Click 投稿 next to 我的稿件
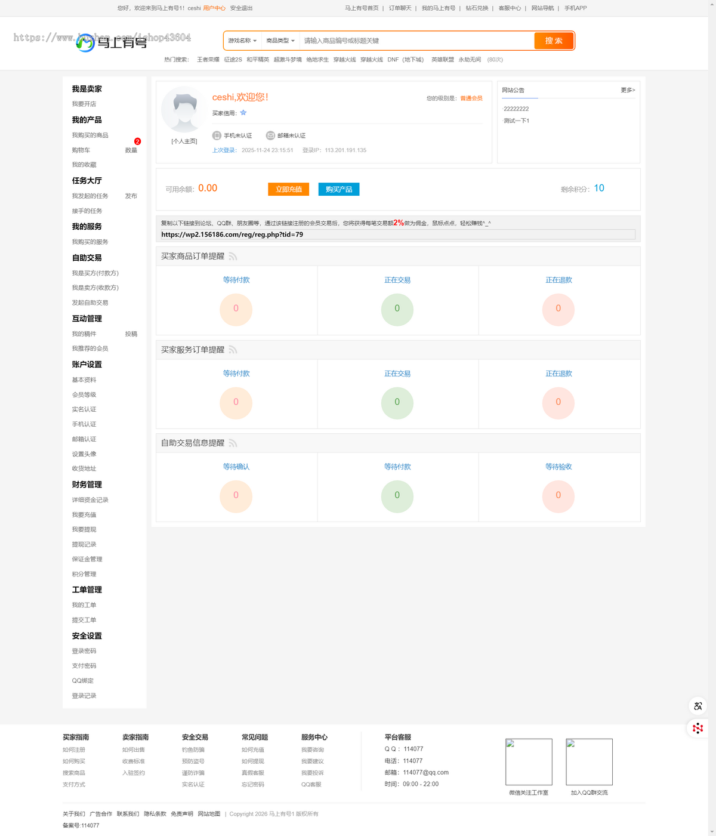The width and height of the screenshot is (716, 836). pyautogui.click(x=131, y=334)
